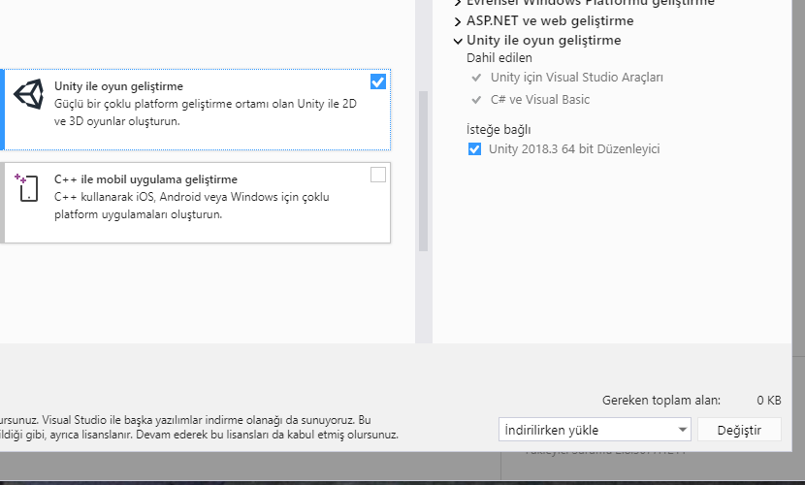
Task: Collapse Unity ile oyun geliştirme section
Action: pyautogui.click(x=458, y=41)
